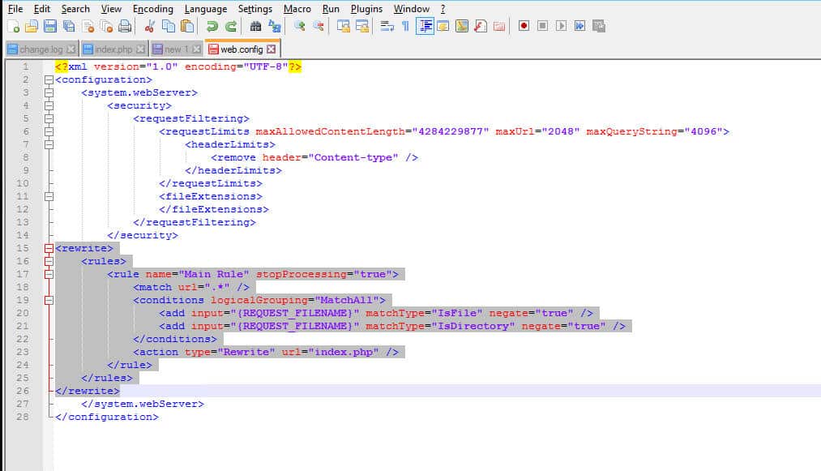Open the Search menu
This screenshot has height=471, width=821.
(75, 9)
